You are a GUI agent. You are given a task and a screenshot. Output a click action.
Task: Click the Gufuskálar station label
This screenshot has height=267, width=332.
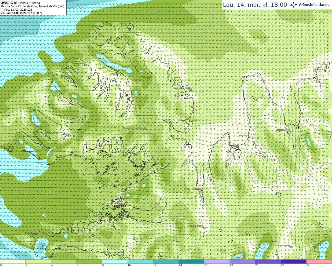(x=30, y=233)
